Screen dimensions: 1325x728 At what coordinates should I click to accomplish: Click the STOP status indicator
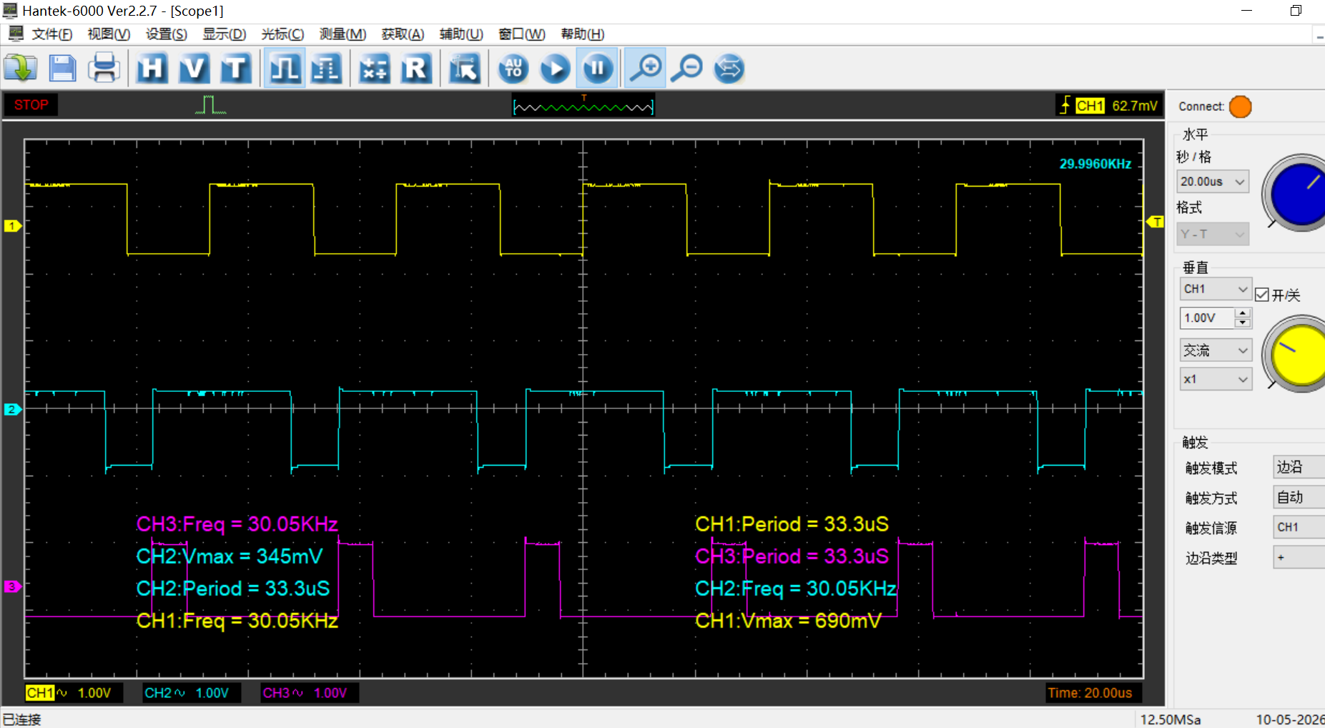pyautogui.click(x=31, y=105)
